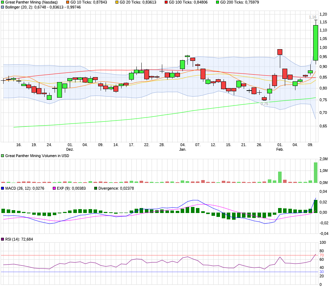Screen dimensions: 333x288
Task: Click the GD 10 Ticks orange legend swatch
Action: pyautogui.click(x=68, y=2)
